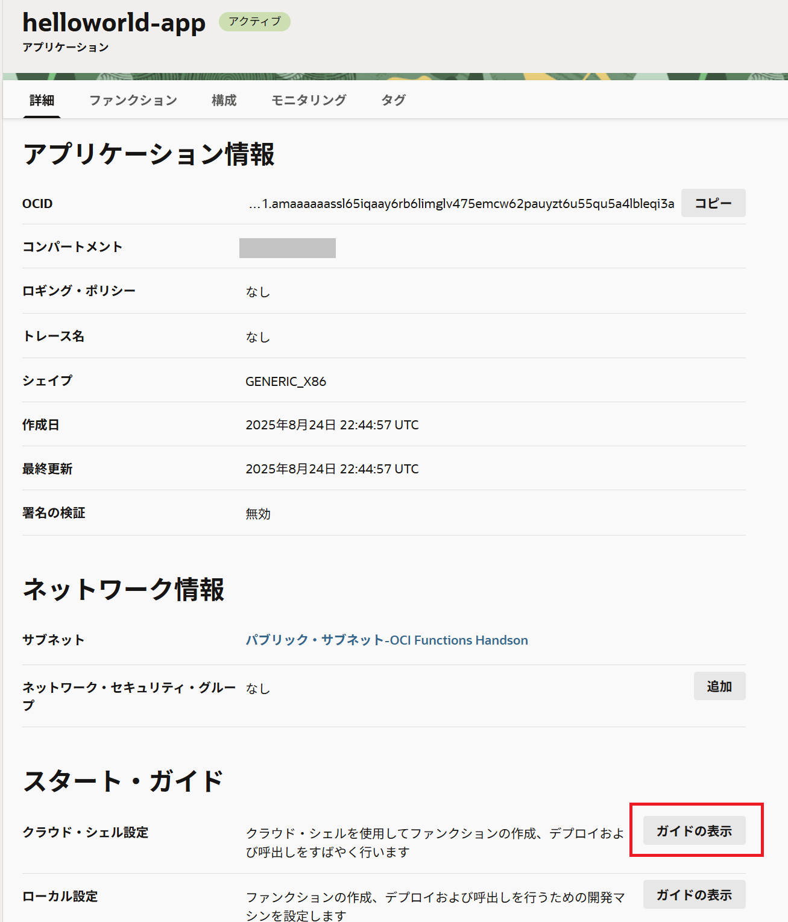Select the 構成 tab
The height and width of the screenshot is (922, 788).
pos(224,100)
